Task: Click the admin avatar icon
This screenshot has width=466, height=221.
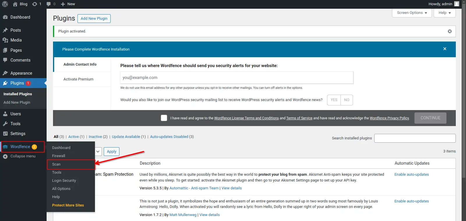Action: pos(457,4)
